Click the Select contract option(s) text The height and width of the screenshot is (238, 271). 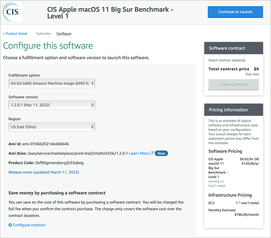coord(227,60)
